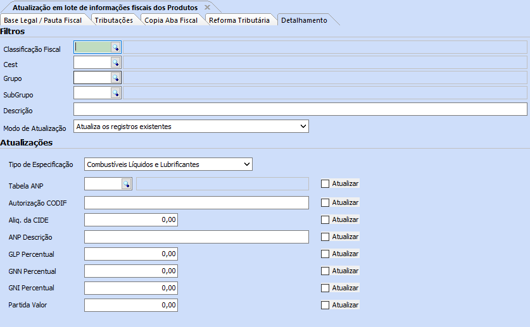Enable Atualizar for Tabela ANP

pos(325,183)
